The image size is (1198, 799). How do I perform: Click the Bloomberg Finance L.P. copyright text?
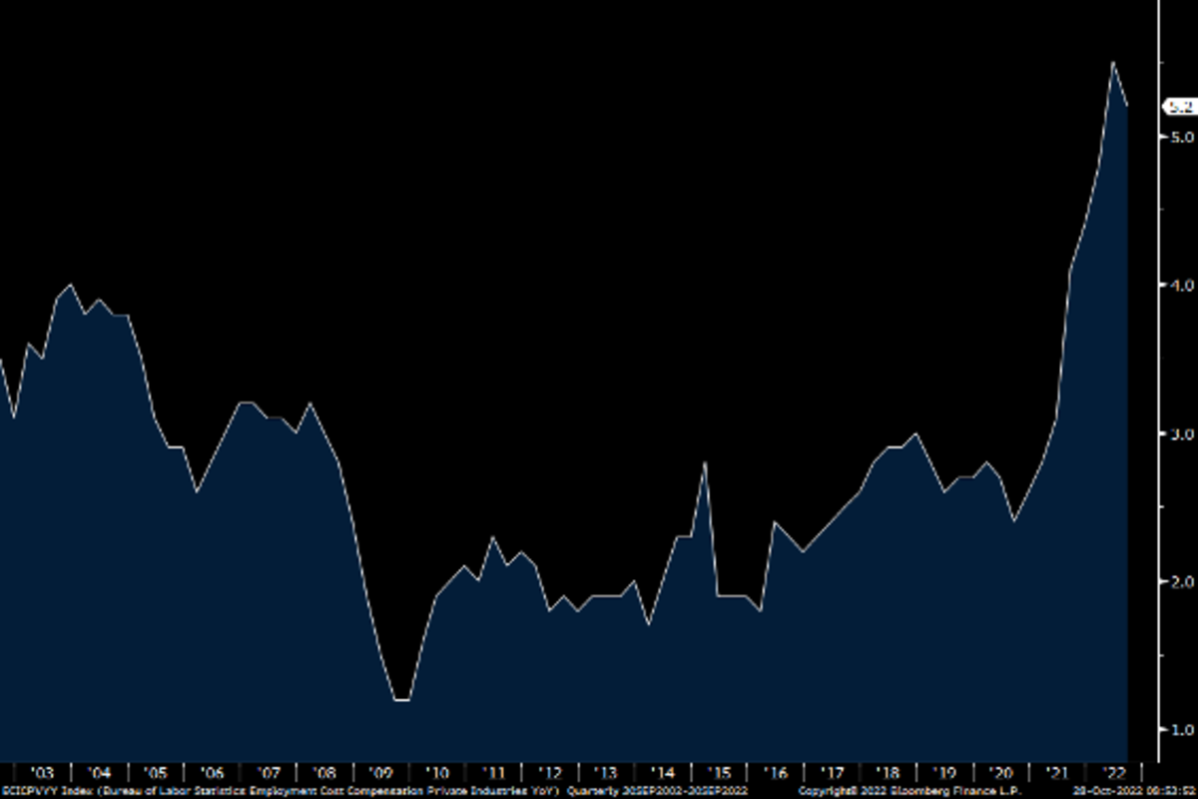point(908,790)
